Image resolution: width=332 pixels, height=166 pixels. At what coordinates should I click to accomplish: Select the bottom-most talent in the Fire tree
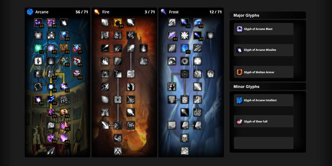coord(118,151)
